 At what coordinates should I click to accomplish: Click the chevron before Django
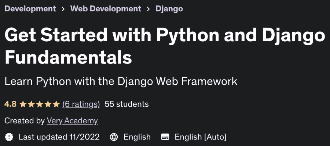(148, 9)
